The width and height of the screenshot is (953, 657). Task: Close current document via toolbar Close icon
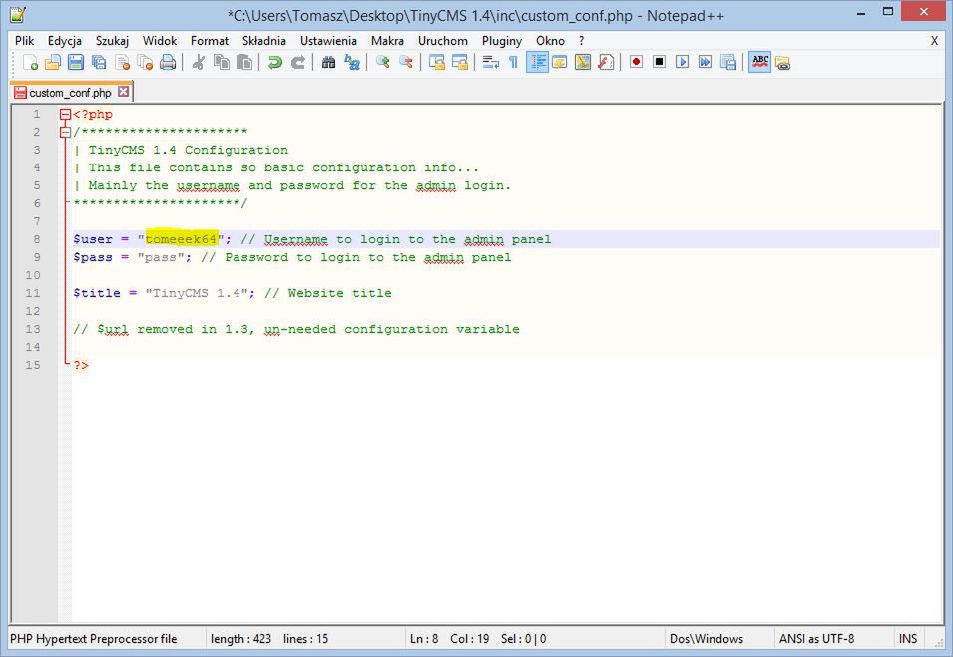click(x=122, y=62)
